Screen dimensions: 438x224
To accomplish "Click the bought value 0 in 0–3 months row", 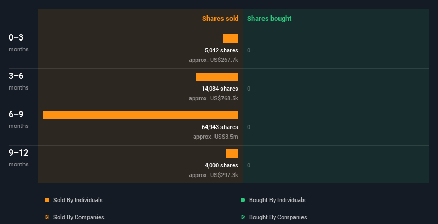I will tap(249, 50).
